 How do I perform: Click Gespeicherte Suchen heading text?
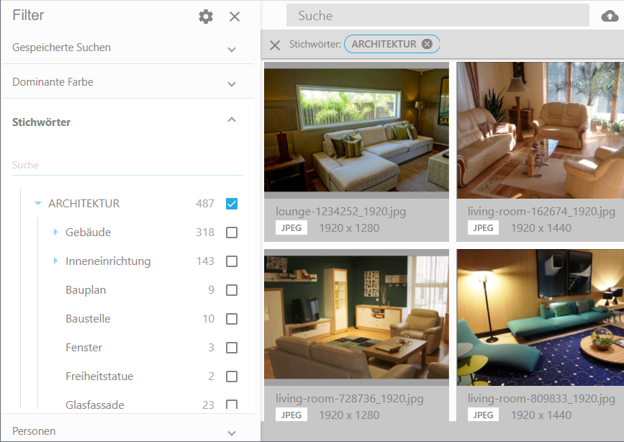[x=62, y=48]
